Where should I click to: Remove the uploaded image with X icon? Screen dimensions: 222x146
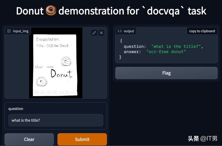(101, 33)
